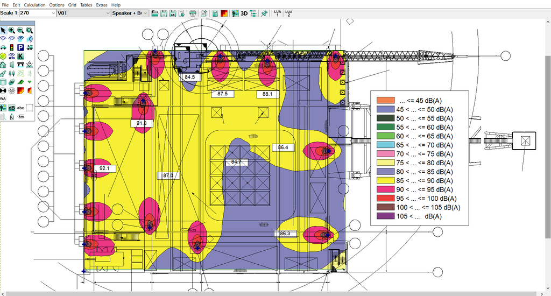551x296 pixels.
Task: Open the V01 variant dropdown
Action: coord(107,13)
